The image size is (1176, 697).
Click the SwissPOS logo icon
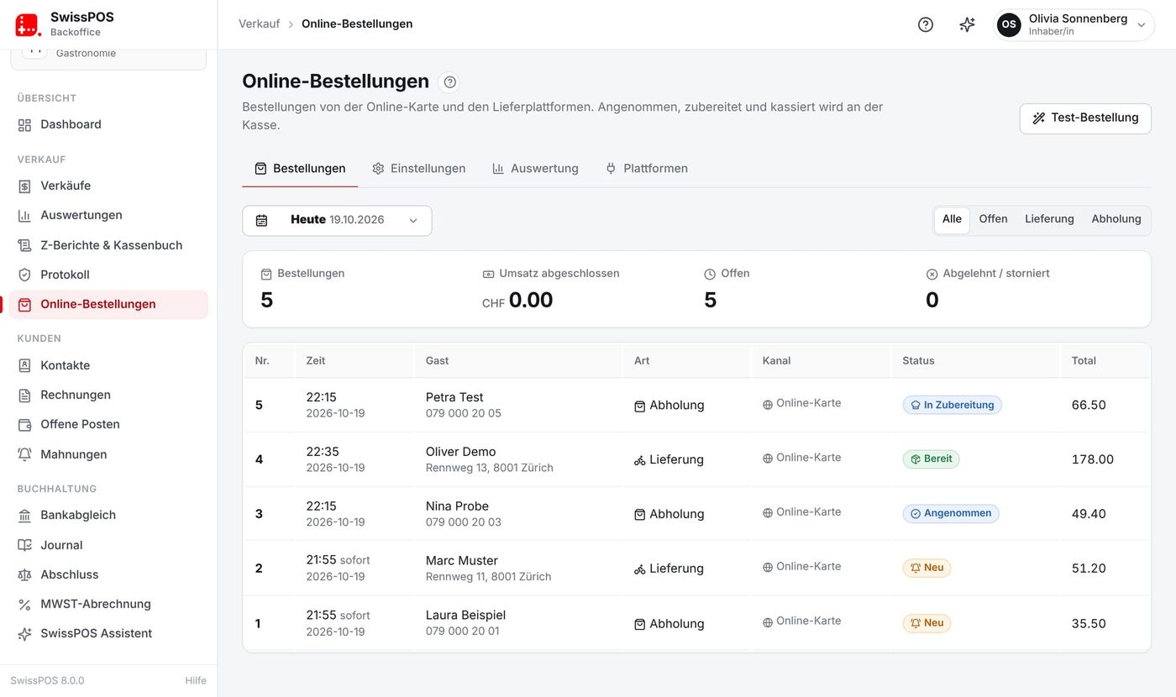[x=28, y=24]
